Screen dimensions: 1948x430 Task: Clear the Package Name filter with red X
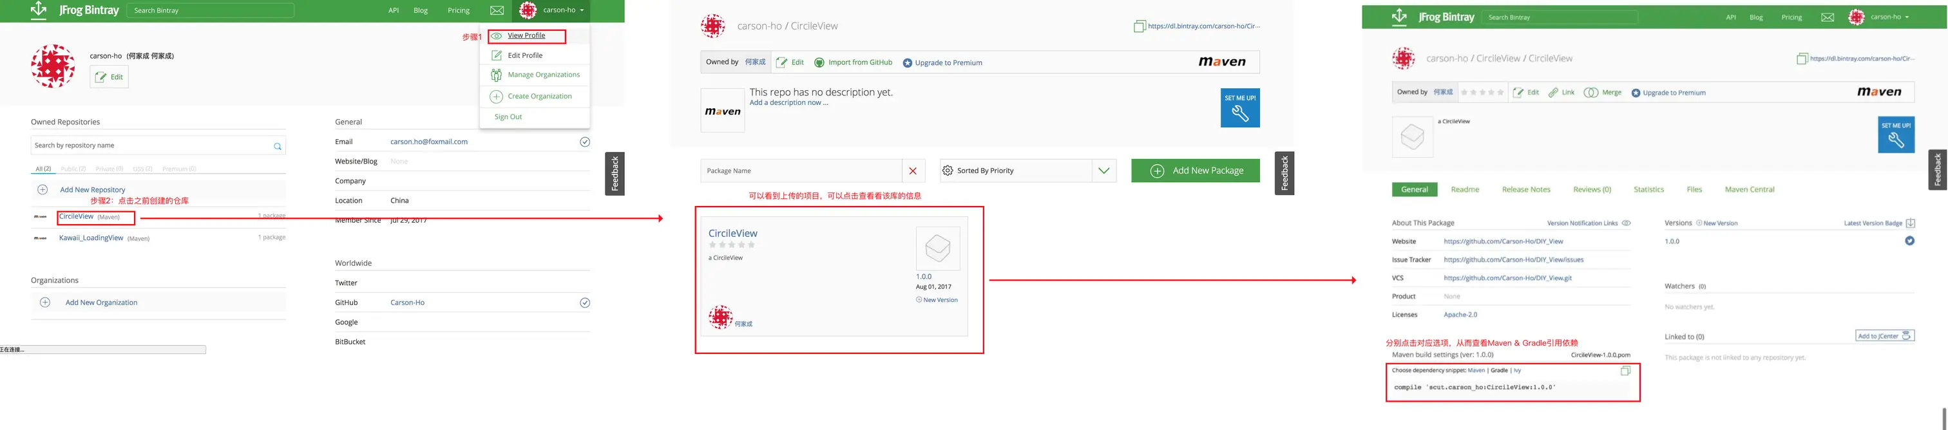[913, 171]
